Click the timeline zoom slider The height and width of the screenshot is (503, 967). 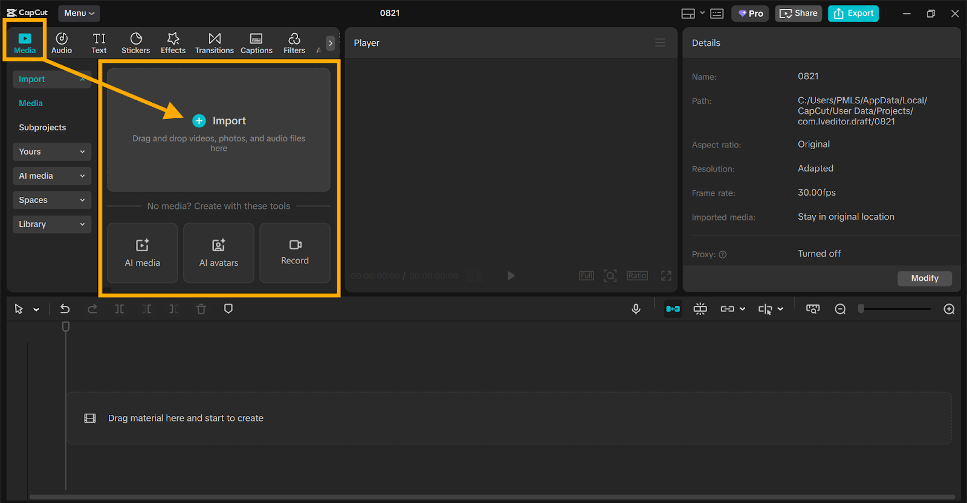[x=895, y=309]
